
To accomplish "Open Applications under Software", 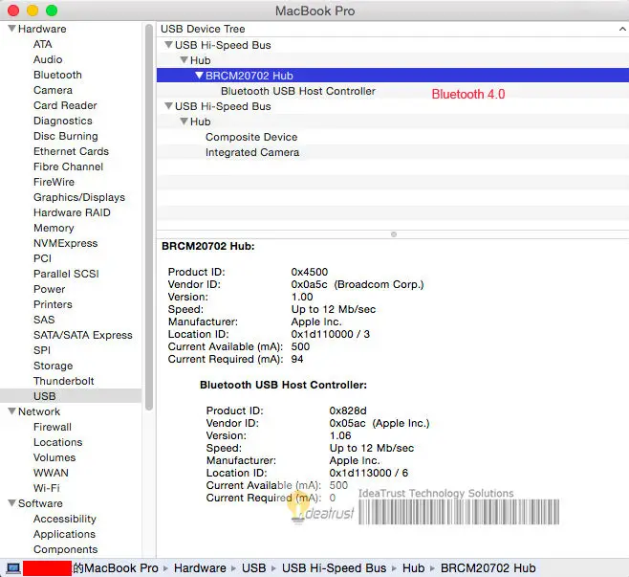I will (x=64, y=534).
